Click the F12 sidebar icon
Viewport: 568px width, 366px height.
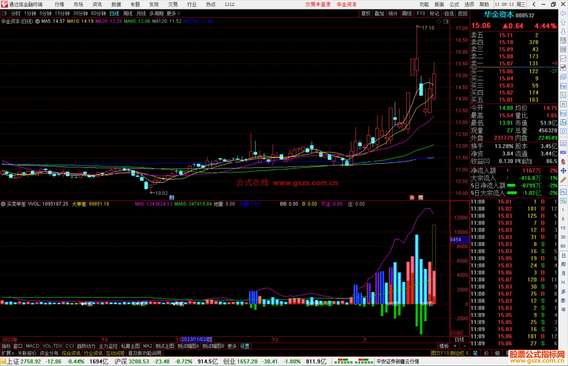coord(563,113)
